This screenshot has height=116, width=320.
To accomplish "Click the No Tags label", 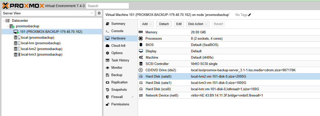I will [241, 15].
